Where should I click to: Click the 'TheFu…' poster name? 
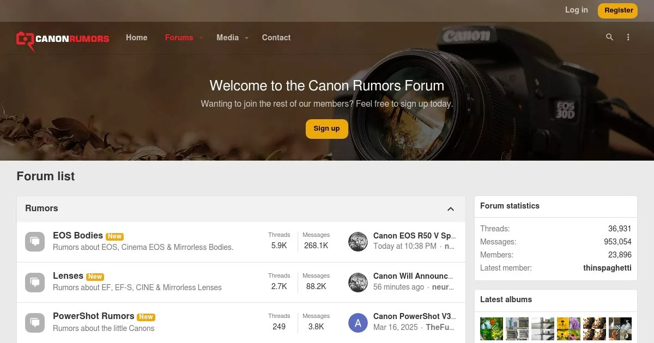440,327
